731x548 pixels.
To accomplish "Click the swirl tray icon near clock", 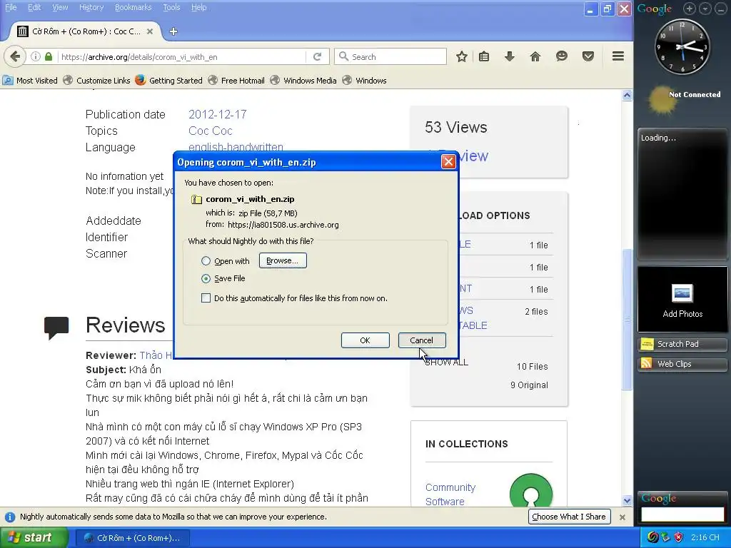I will point(653,537).
